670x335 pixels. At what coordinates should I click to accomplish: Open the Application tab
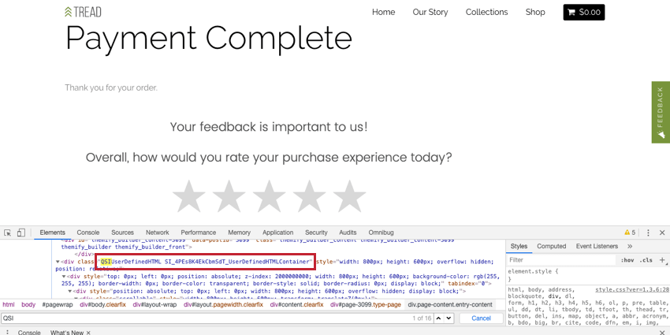click(x=277, y=233)
